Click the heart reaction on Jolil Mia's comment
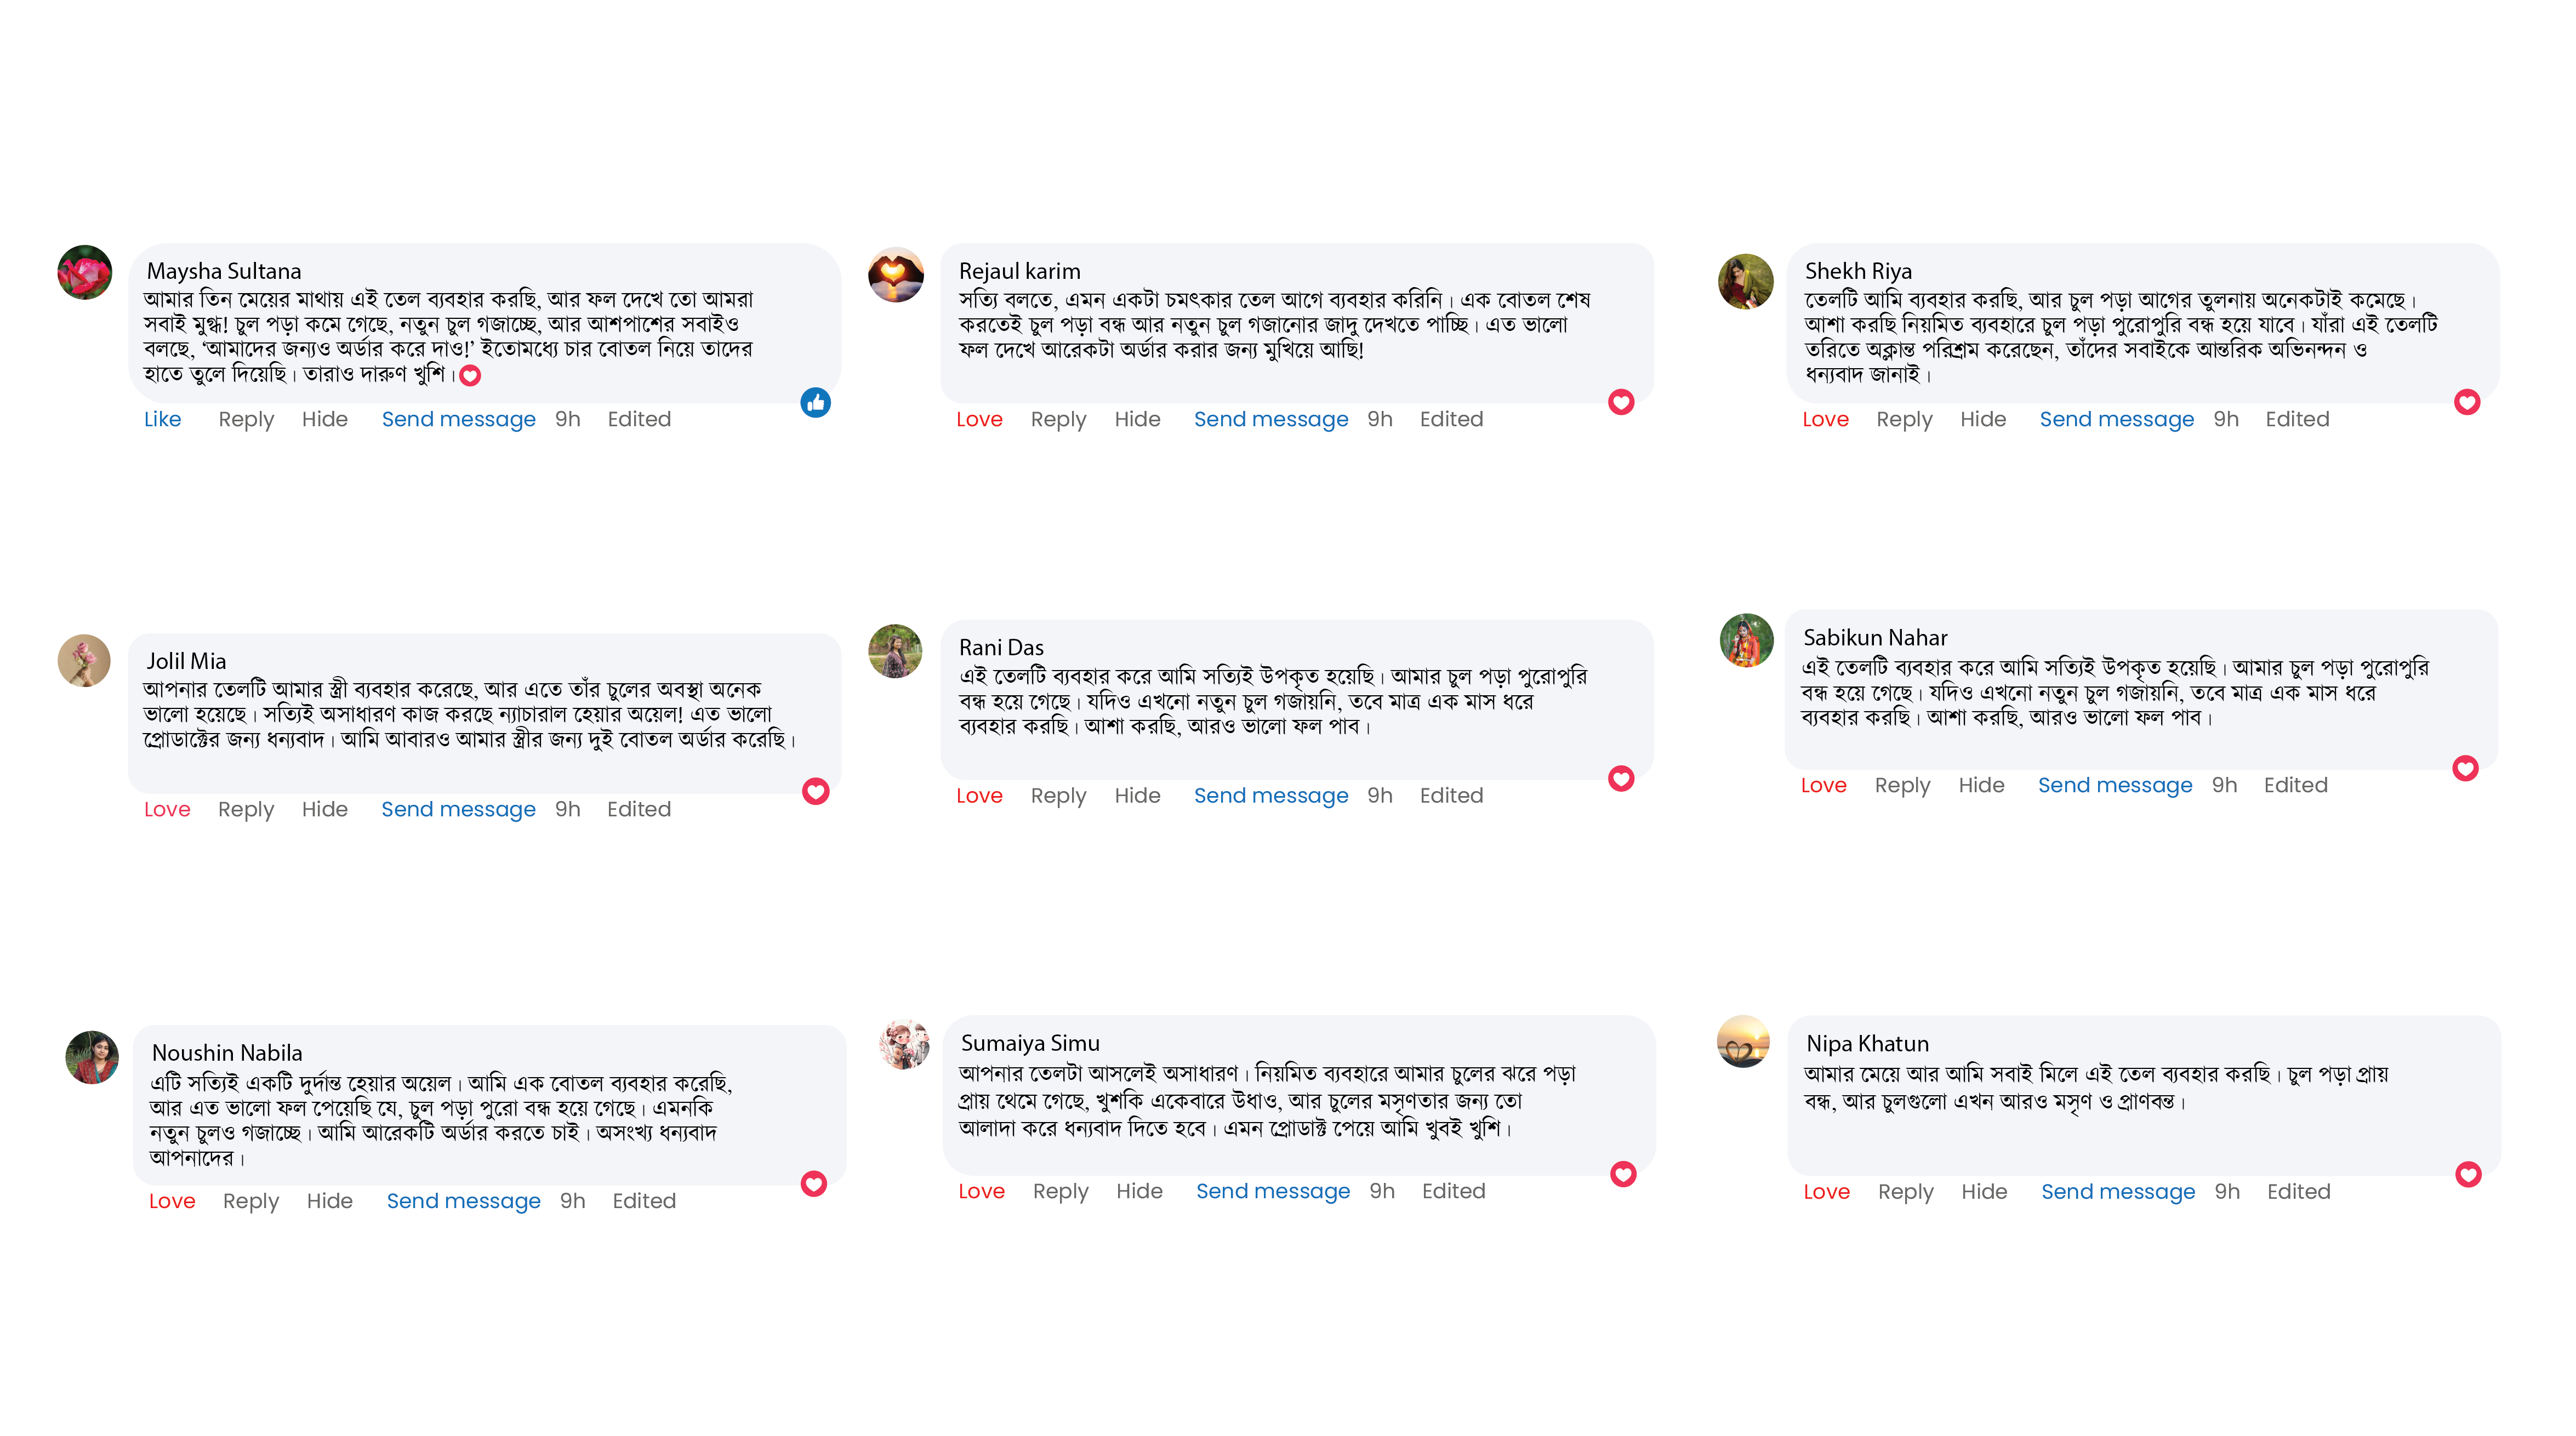This screenshot has width=2576, height=1436. coord(815,792)
